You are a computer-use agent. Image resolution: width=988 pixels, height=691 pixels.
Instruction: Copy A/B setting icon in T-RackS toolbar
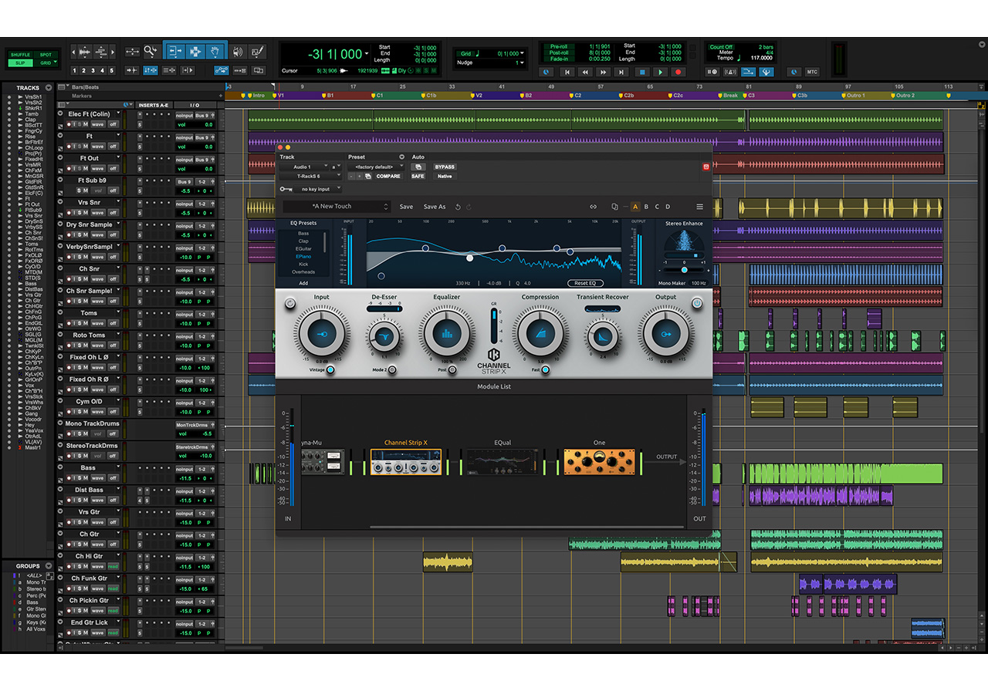(615, 207)
